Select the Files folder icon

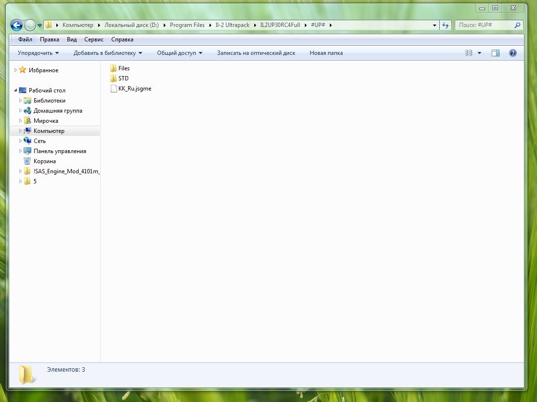113,68
